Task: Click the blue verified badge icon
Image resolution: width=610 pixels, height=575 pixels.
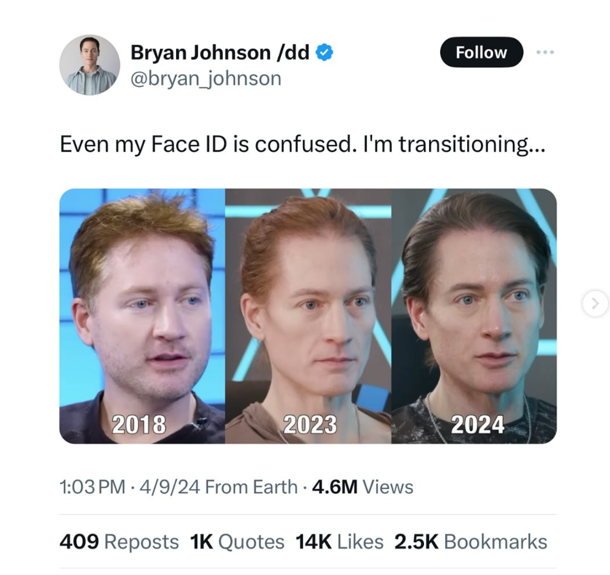Action: (x=324, y=52)
